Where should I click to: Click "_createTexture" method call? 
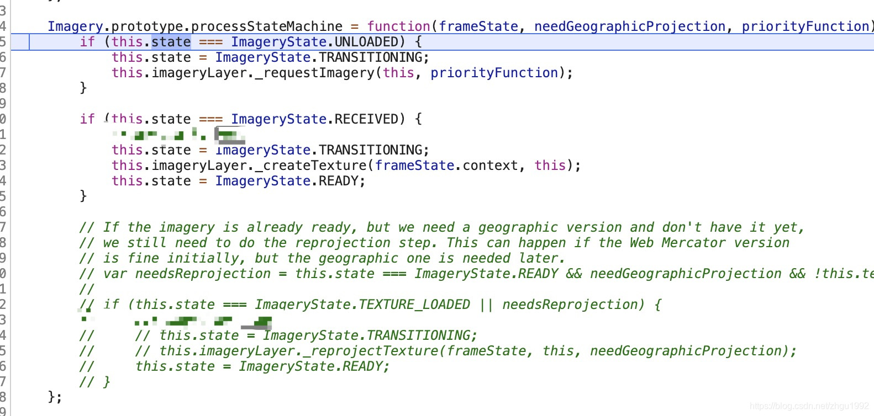click(311, 166)
